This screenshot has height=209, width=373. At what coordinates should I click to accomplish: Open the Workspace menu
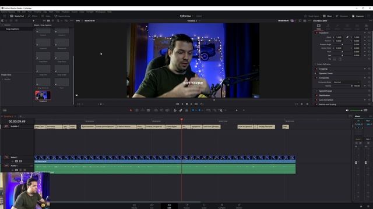pos(100,12)
